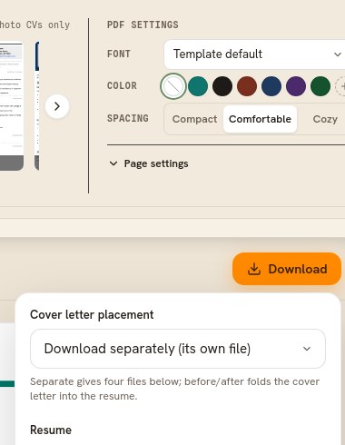Expand the Page settings section
The image size is (345, 445).
[149, 163]
